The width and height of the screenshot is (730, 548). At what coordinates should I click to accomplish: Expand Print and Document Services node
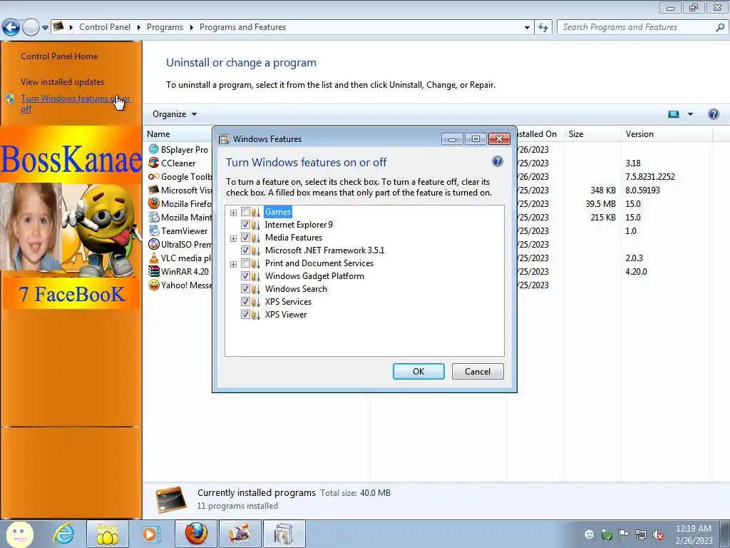233,264
